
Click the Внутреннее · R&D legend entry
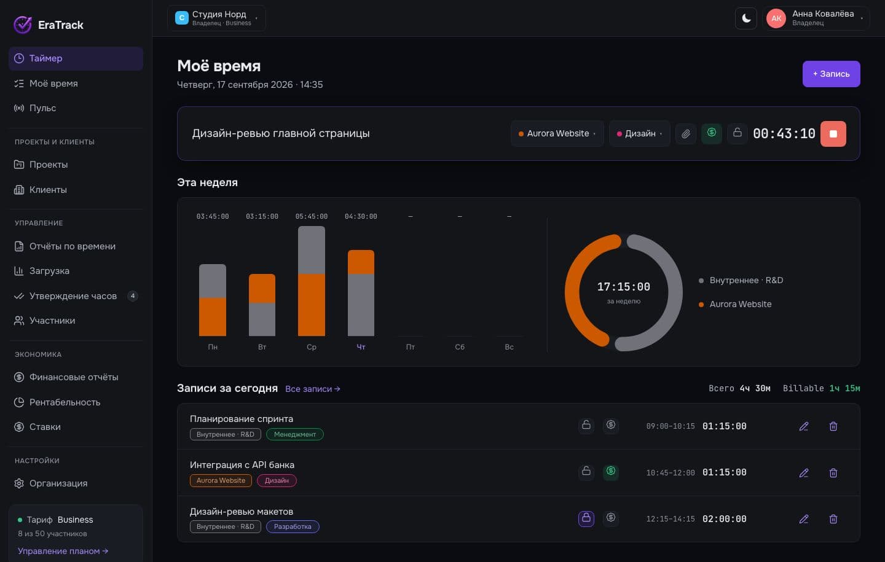tap(741, 280)
